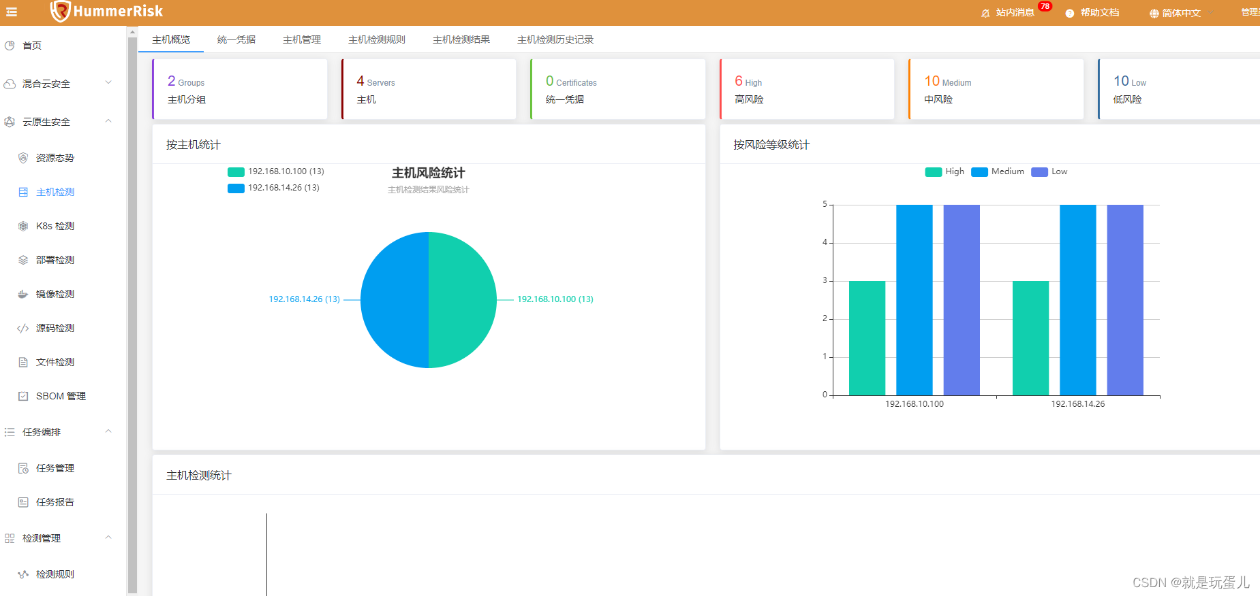The width and height of the screenshot is (1260, 596).
Task: Click the 云原生安全 icon
Action: pyautogui.click(x=10, y=122)
